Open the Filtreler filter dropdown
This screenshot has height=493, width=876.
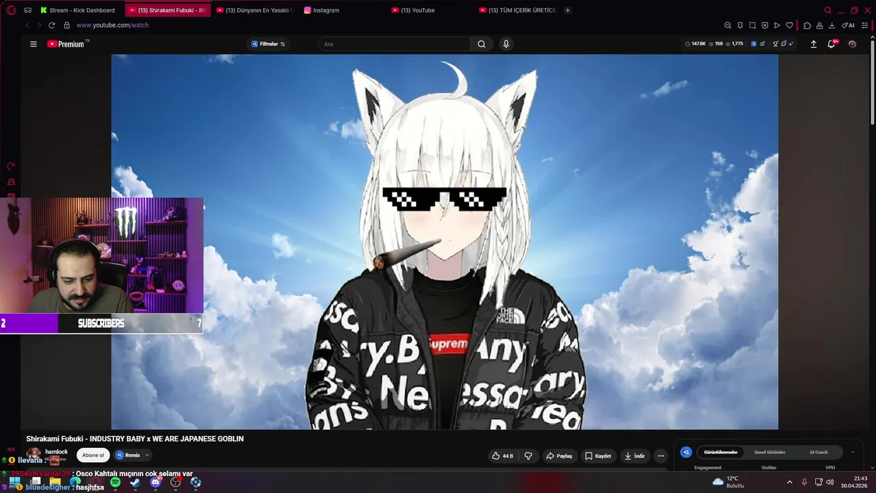coord(268,44)
